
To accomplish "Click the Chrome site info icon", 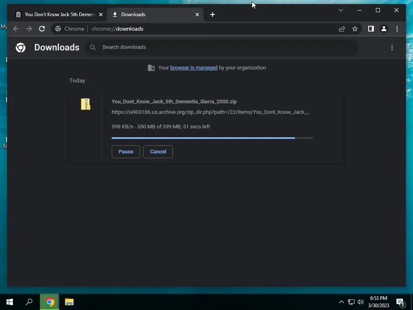I will point(58,29).
